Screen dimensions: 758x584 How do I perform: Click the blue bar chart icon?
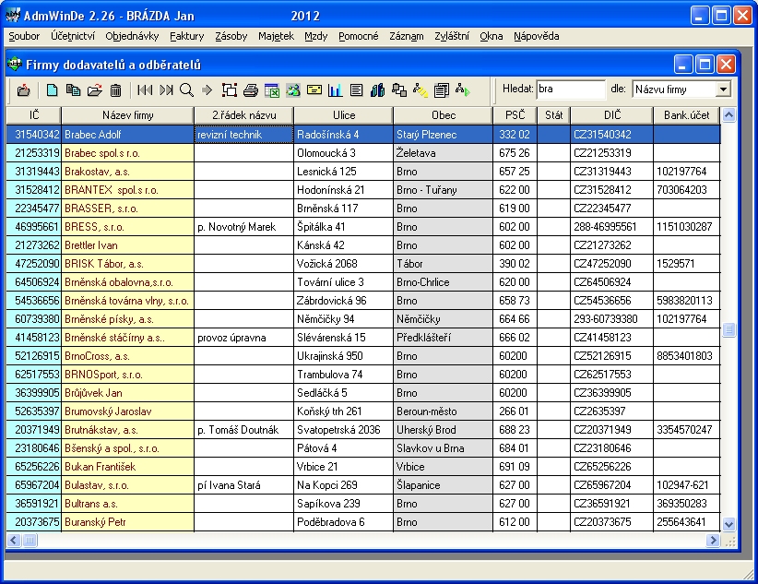pos(335,90)
